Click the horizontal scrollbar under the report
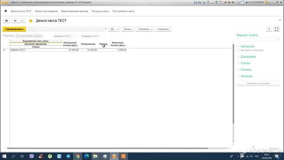The image size is (284, 160). 107,148
